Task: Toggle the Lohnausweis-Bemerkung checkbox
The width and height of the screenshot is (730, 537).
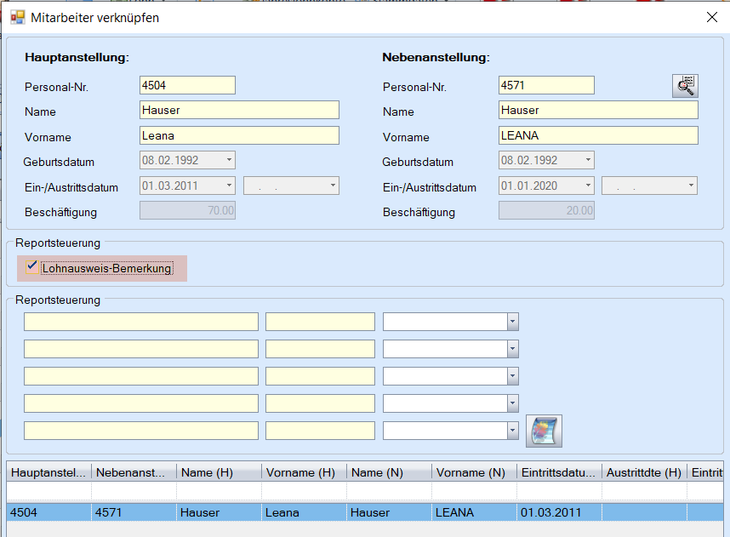Action: (x=32, y=267)
